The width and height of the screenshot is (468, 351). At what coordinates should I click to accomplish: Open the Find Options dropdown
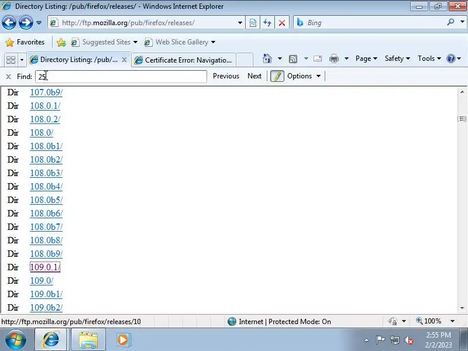[x=304, y=76]
